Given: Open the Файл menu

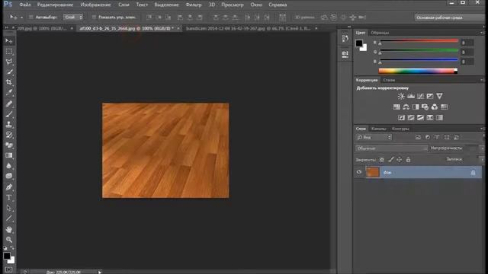Looking at the screenshot, I should [25, 5].
